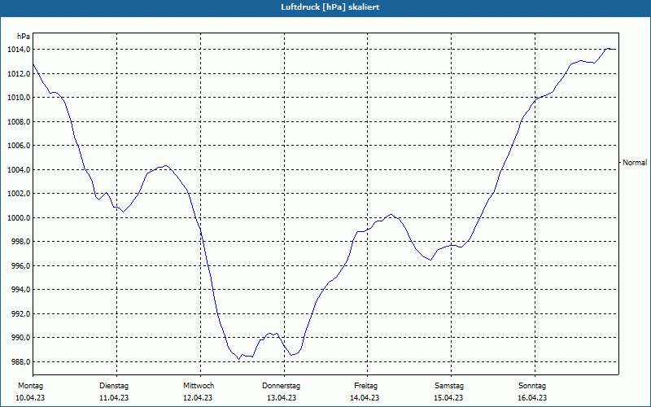Click the 'Samstag' day label
The image size is (651, 407).
[449, 386]
